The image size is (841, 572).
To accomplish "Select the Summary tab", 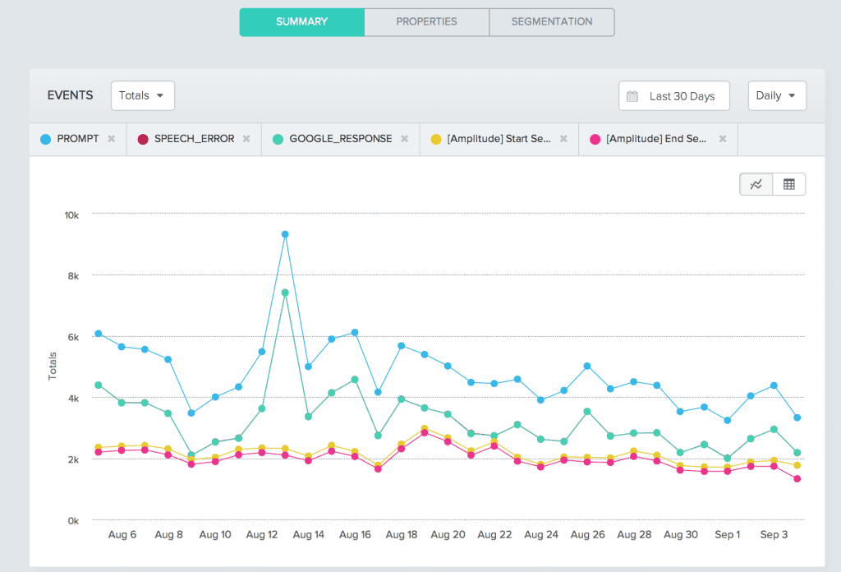I will [x=301, y=21].
